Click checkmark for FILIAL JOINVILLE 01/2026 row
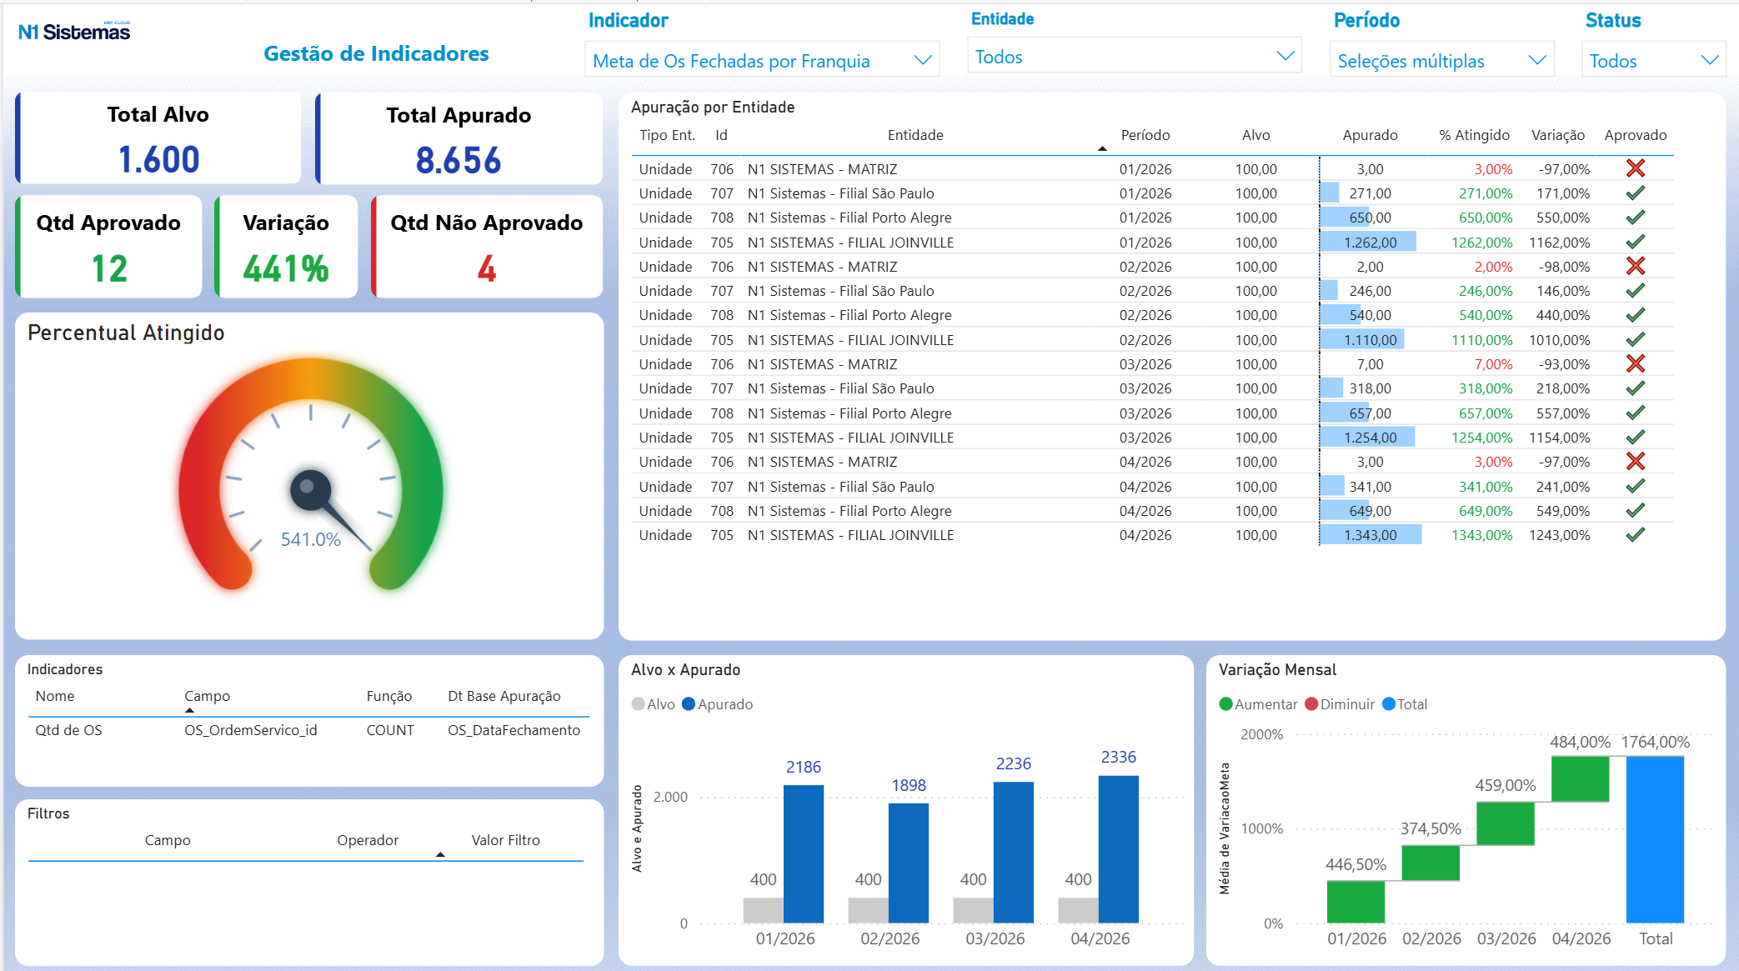The image size is (1739, 971). (1635, 242)
